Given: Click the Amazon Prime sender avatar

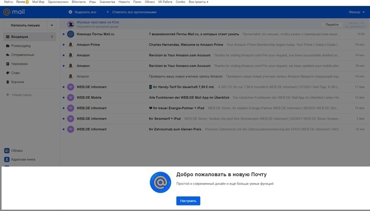Looking at the screenshot, I should point(71,45).
